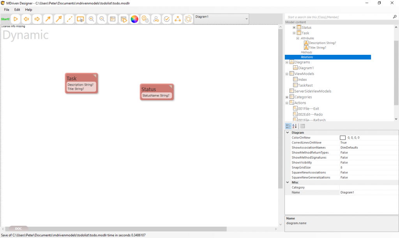The image size is (399, 238).
Task: Click the circular rings toolbar icon
Action: click(x=188, y=19)
